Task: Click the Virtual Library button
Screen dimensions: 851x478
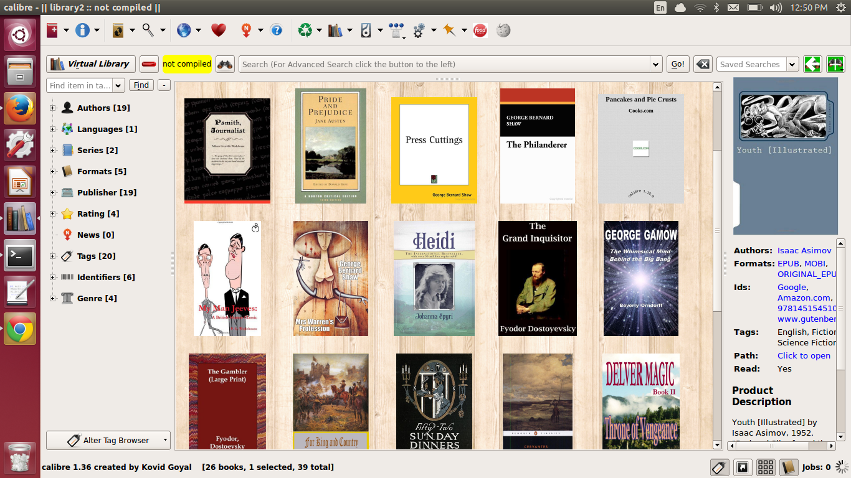Action: [90, 64]
